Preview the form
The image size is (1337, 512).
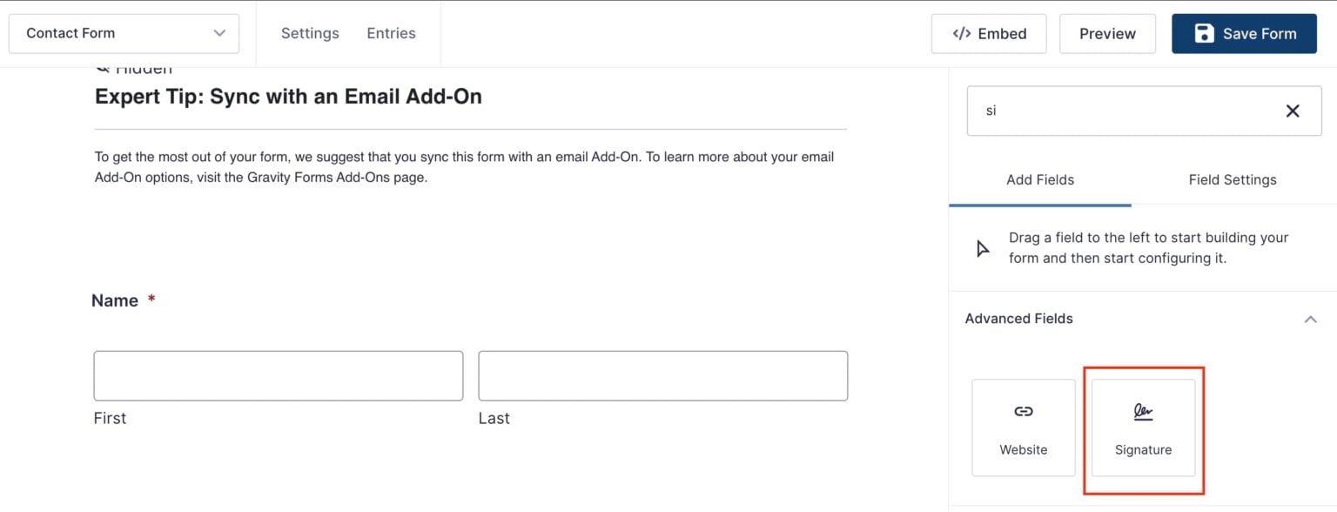[1107, 34]
